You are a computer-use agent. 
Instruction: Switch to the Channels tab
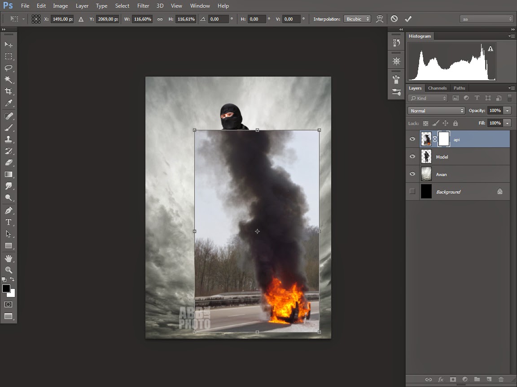point(437,88)
